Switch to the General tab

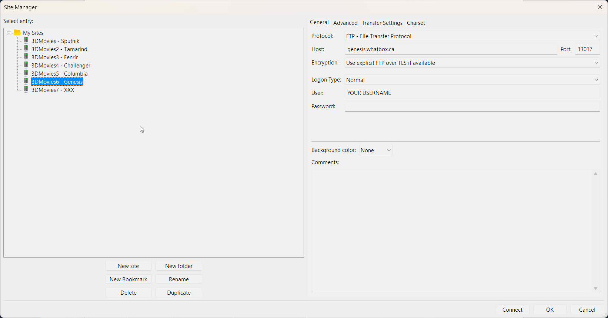[319, 22]
